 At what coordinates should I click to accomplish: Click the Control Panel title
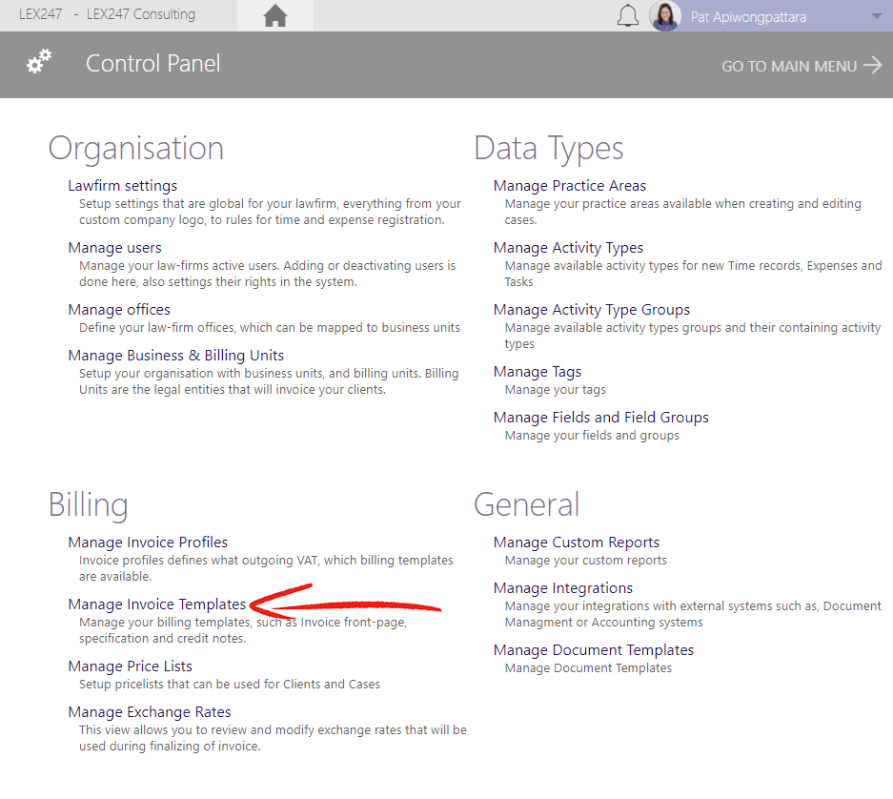pyautogui.click(x=152, y=63)
